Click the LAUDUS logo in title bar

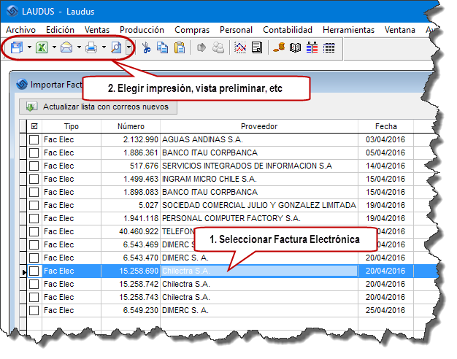[12, 12]
